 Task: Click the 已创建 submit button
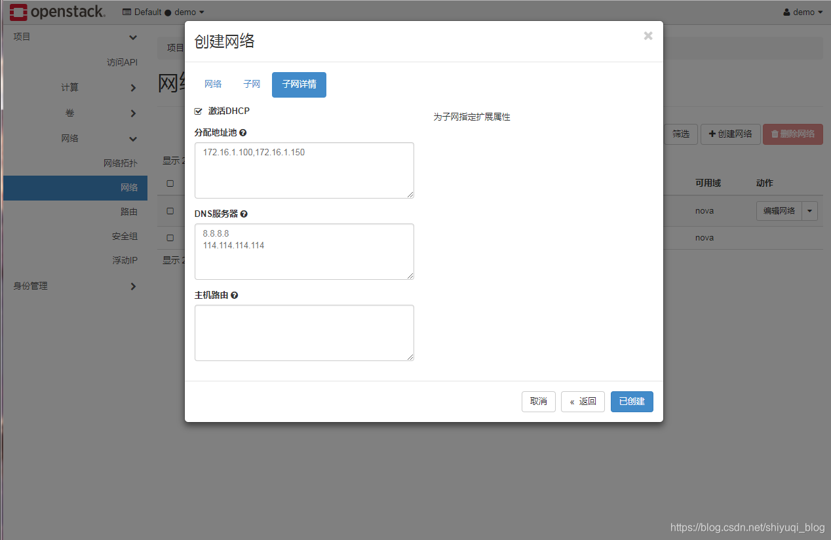click(x=632, y=401)
